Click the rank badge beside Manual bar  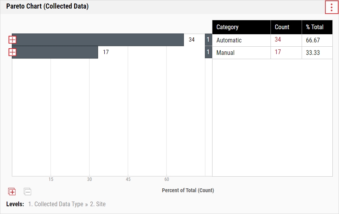[208, 52]
